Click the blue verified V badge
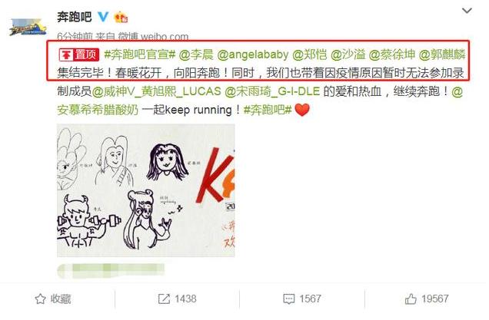 [103, 16]
